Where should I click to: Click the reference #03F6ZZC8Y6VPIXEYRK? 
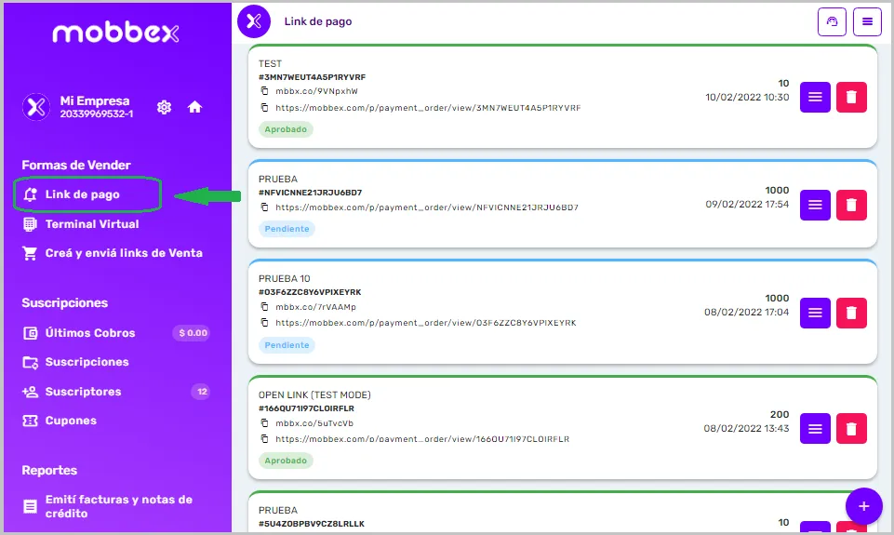click(310, 292)
